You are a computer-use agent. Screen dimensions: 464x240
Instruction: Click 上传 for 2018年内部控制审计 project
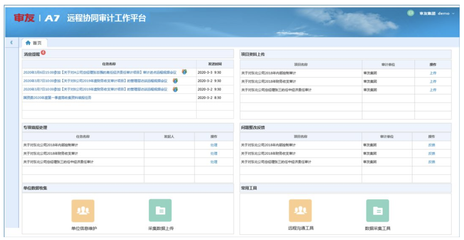pyautogui.click(x=433, y=73)
